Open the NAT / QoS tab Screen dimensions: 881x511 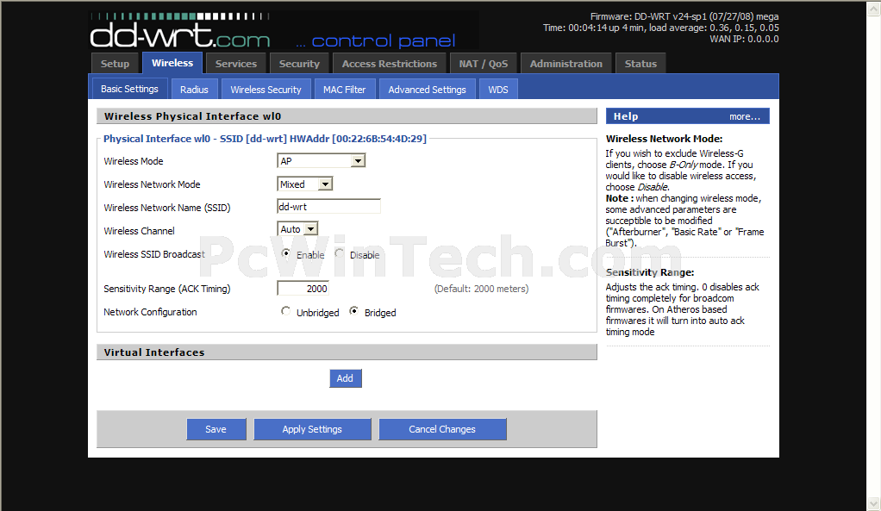coord(484,64)
